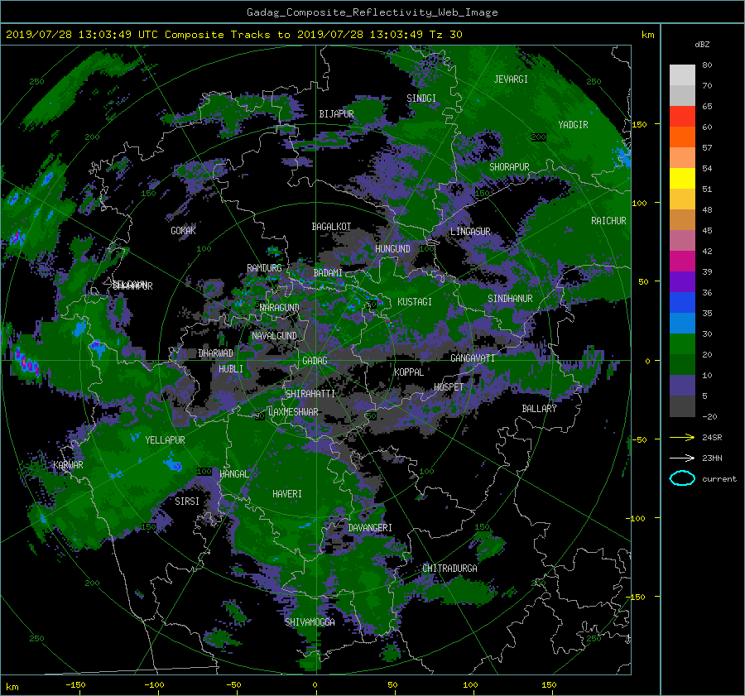This screenshot has height=696, width=745.
Task: Click the -20 value on dBZ scale
Action: (709, 416)
